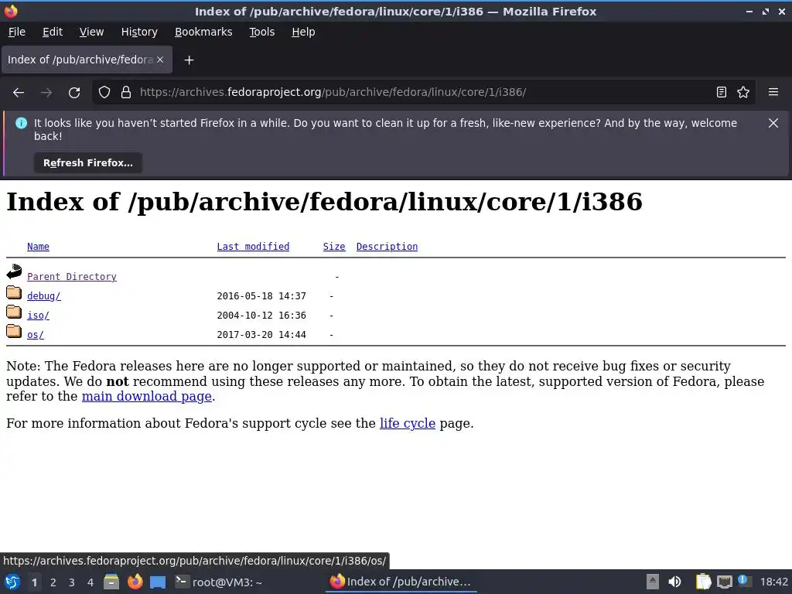Close the Index of /pub/archive tab

(160, 60)
